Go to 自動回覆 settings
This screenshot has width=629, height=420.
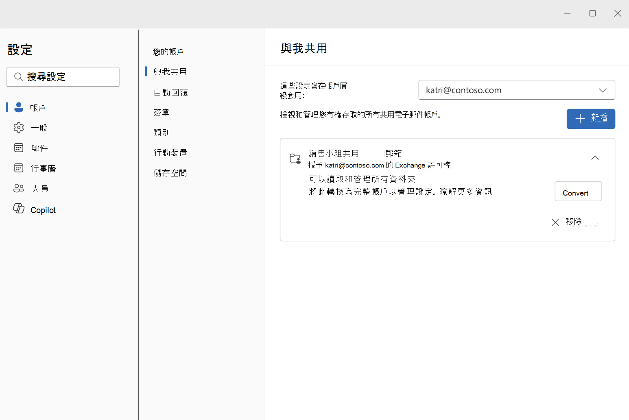[171, 92]
